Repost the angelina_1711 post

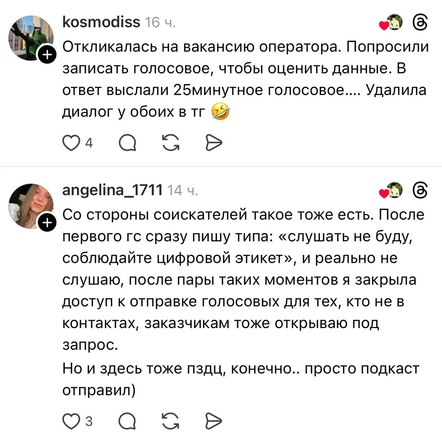[x=171, y=421]
